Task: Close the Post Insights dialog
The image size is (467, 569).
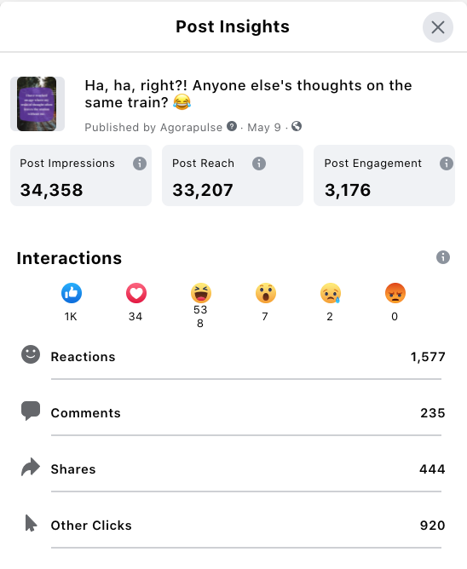Action: (437, 27)
